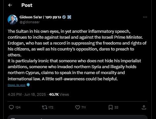Repost using the retweet arrows icon
The image size is (156, 119).
click(x=45, y=107)
